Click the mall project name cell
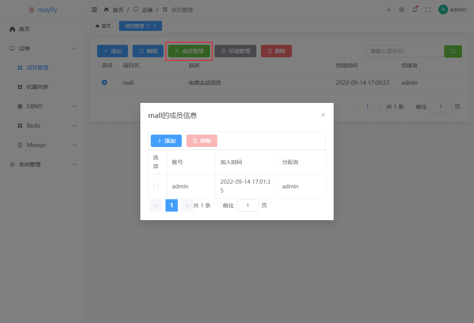This screenshot has height=323, width=474. coord(128,83)
